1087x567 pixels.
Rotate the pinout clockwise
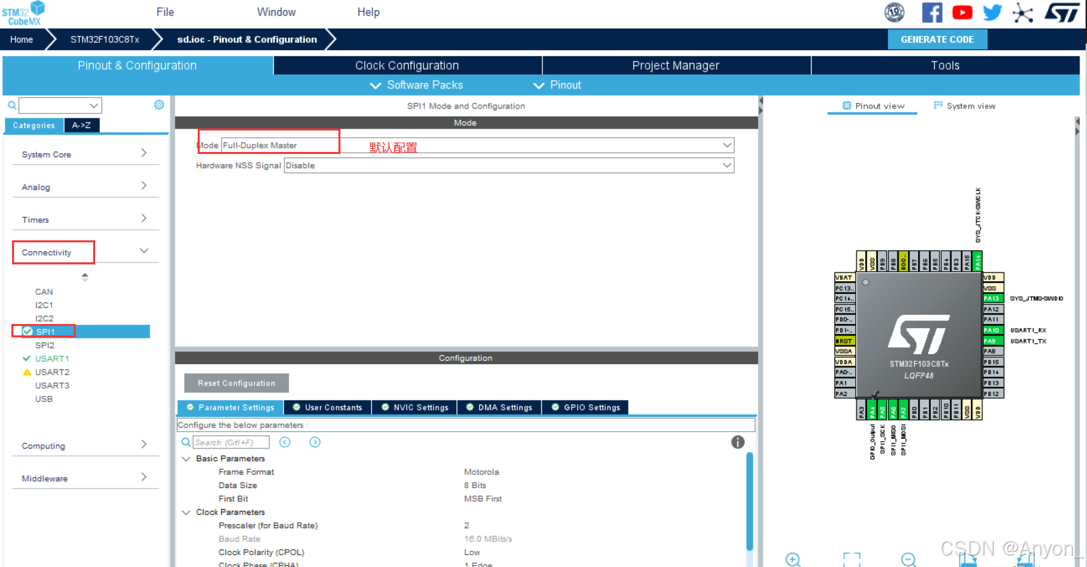[x=967, y=559]
